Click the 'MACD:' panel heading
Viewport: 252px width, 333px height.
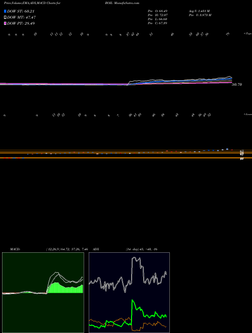pos(15,249)
